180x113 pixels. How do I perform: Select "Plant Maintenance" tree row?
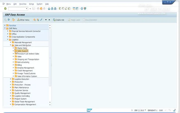(x=22, y=87)
